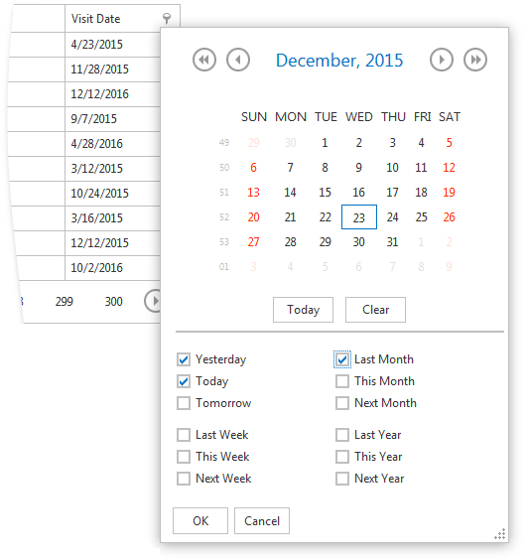
Task: Click the 10/2/2016 grid cell
Action: coord(112,268)
